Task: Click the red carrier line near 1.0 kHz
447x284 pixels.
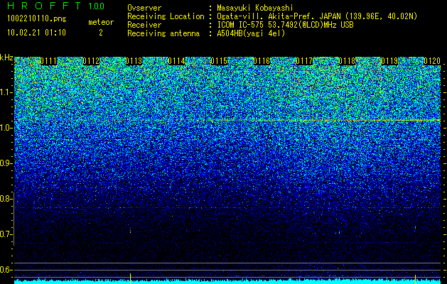Action: 227,120
